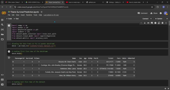Open the Variables {x} panel
The width and height of the screenshot is (170, 90).
[x=2, y=29]
